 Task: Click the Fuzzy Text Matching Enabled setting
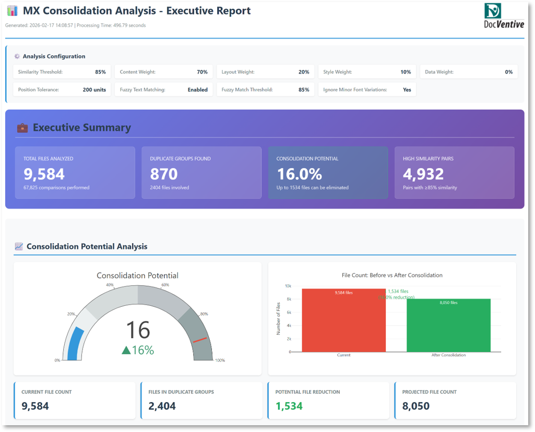click(x=163, y=90)
